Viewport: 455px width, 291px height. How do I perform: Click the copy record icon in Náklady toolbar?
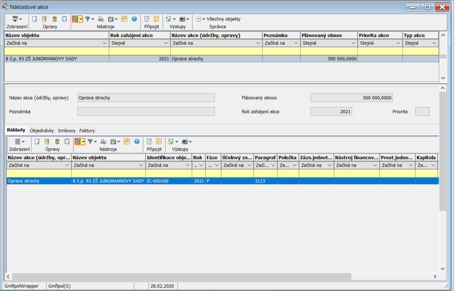click(67, 142)
